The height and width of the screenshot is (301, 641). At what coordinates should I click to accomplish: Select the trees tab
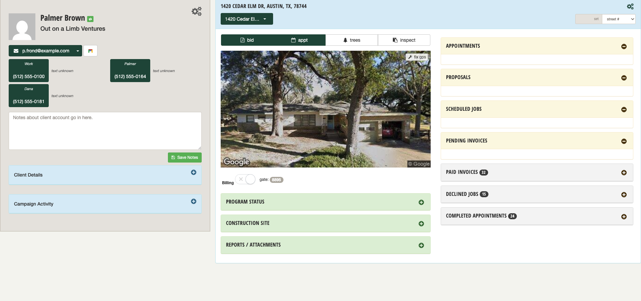(x=352, y=40)
